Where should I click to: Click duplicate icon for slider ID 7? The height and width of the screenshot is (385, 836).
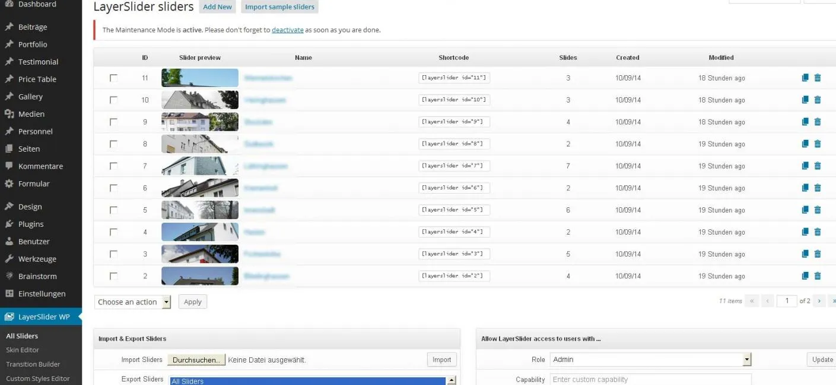point(805,166)
